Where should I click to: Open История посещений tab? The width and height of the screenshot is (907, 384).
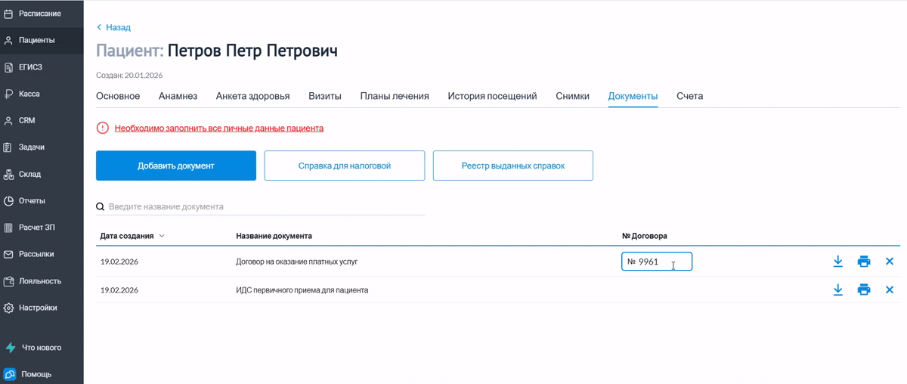click(x=492, y=96)
